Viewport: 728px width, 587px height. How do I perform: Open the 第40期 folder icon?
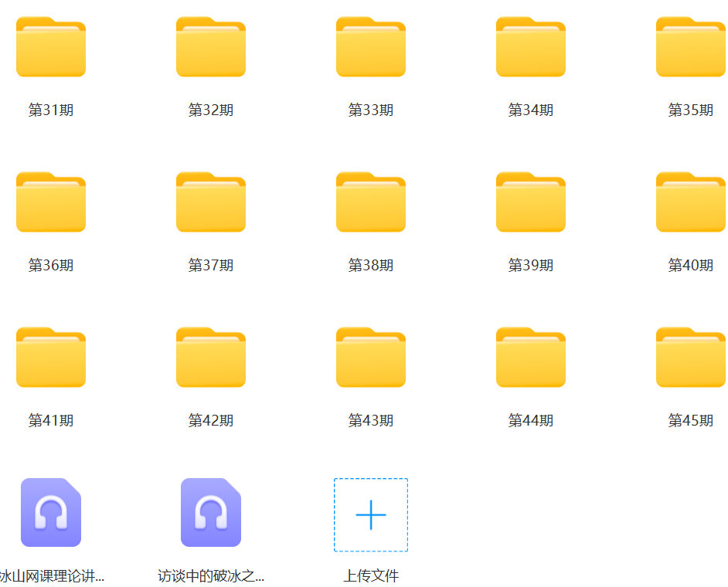(691, 202)
